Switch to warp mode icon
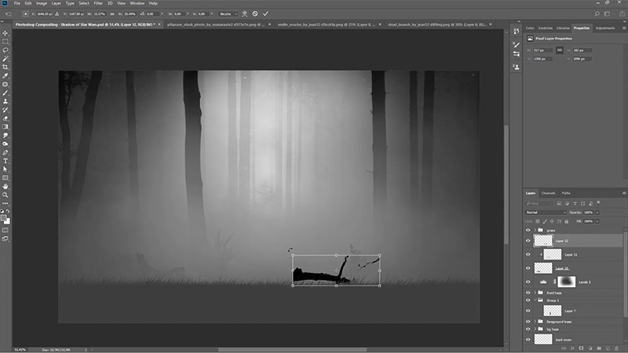The image size is (628, 353). [x=244, y=13]
